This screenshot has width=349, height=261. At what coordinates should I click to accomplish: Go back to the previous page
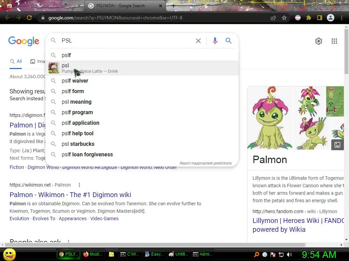[x=7, y=18]
